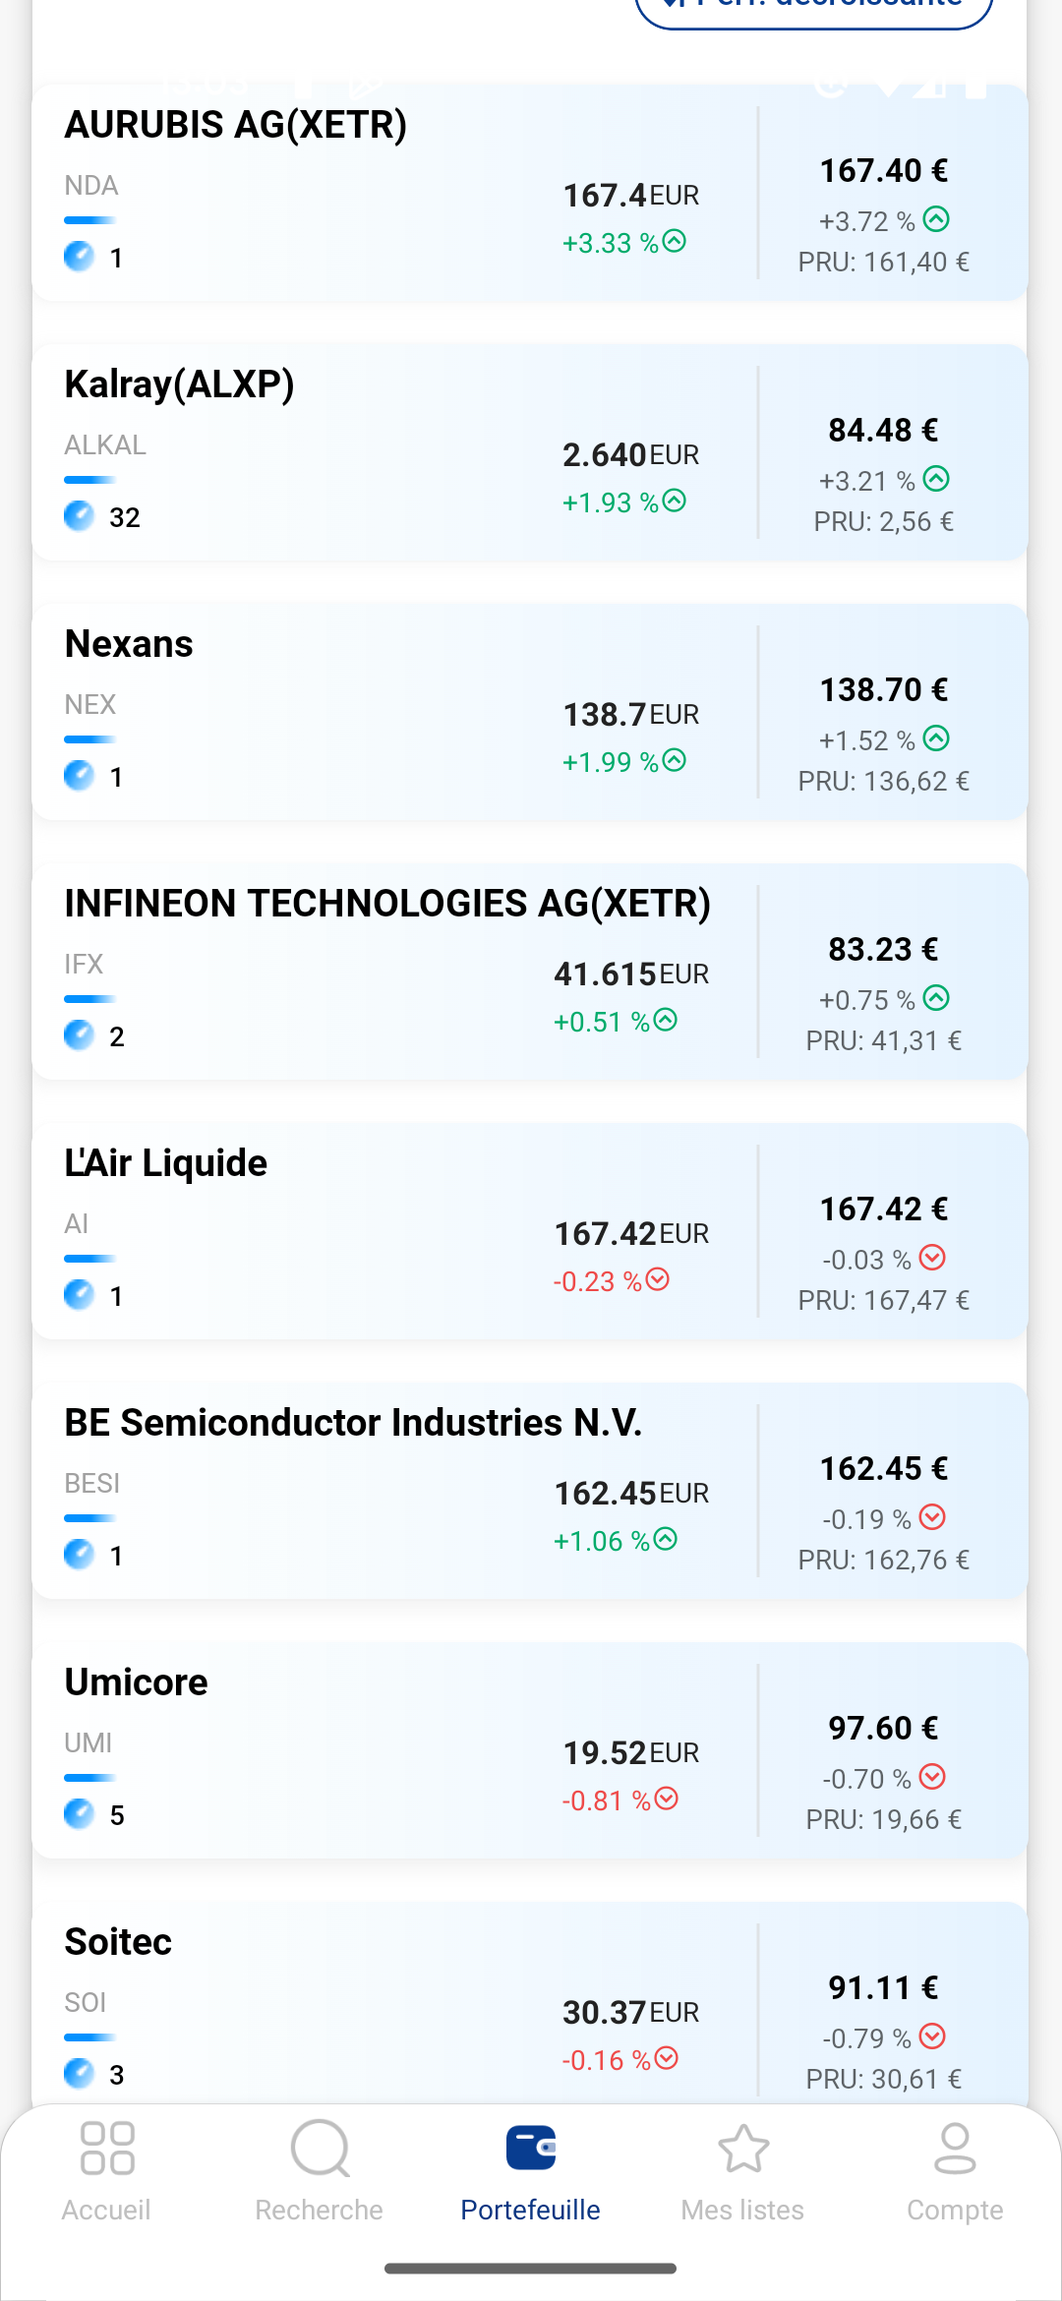Tap the L'Air Liquide 167.42 € valuation
This screenshot has width=1062, height=2301.
(x=883, y=1209)
